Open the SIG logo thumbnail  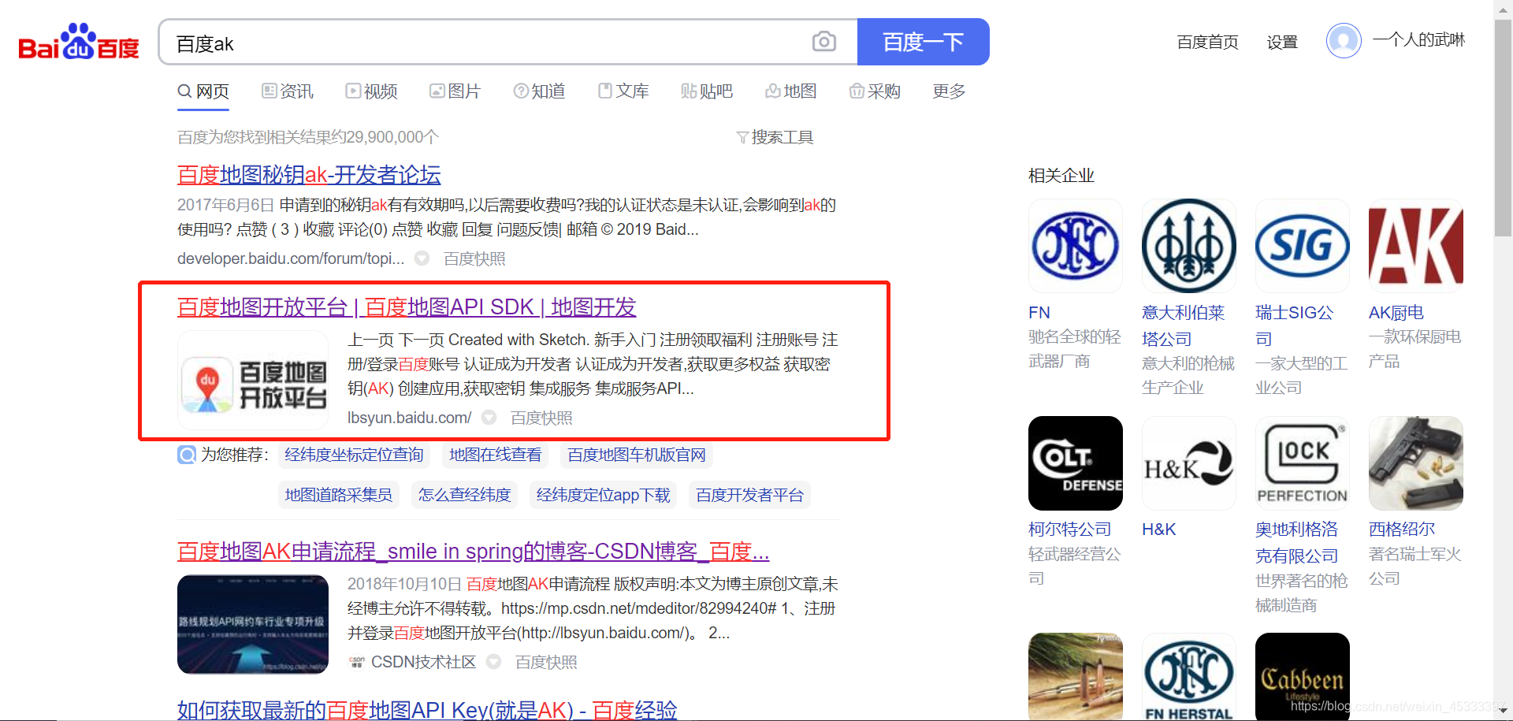pyautogui.click(x=1302, y=246)
